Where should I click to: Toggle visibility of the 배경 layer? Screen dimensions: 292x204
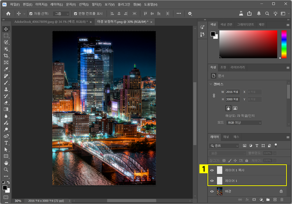(212, 191)
